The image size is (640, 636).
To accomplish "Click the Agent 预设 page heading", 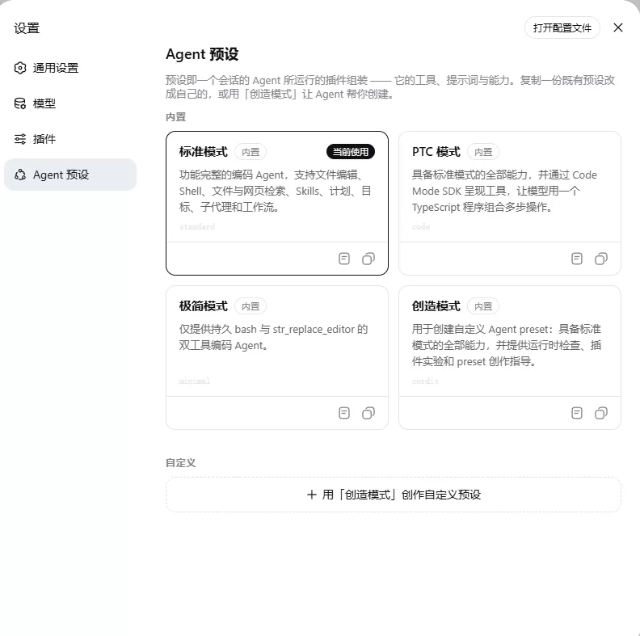I will pyautogui.click(x=202, y=54).
